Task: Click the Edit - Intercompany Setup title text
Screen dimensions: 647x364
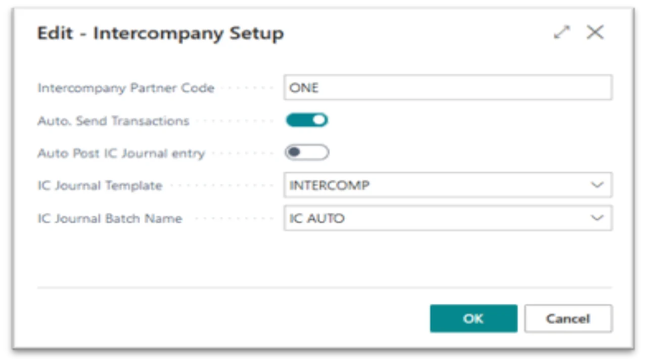Action: pos(161,33)
